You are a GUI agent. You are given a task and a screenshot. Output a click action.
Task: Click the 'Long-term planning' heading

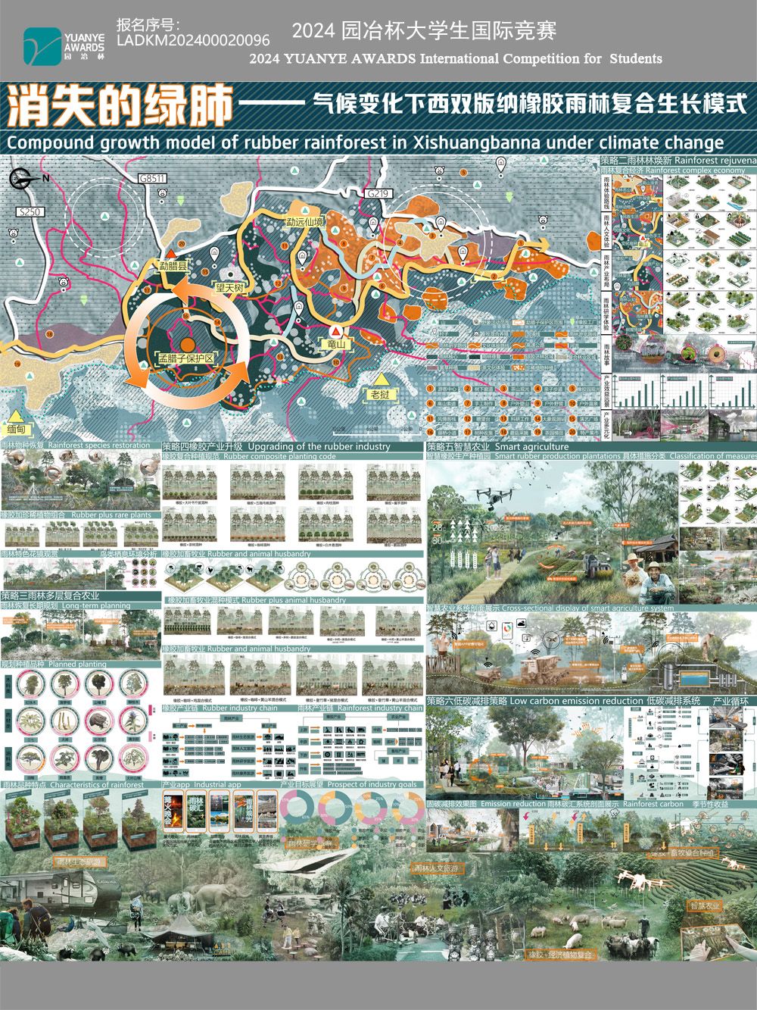(x=96, y=606)
